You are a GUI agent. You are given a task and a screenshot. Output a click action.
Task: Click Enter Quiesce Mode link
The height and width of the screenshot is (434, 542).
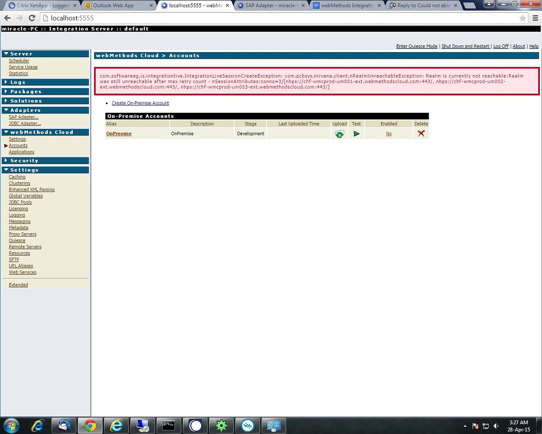tap(417, 46)
